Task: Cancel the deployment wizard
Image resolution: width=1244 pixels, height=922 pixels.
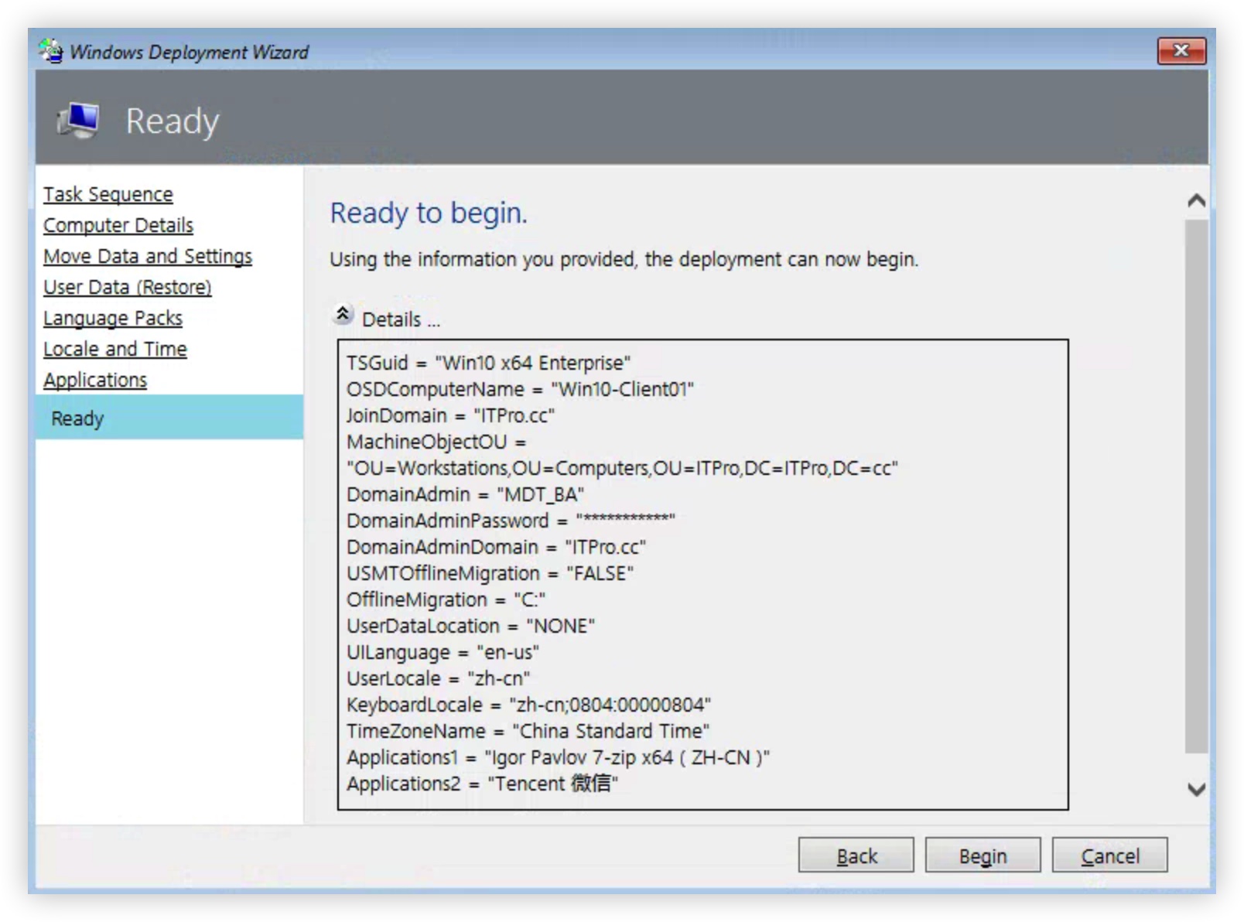Action: (x=1109, y=855)
